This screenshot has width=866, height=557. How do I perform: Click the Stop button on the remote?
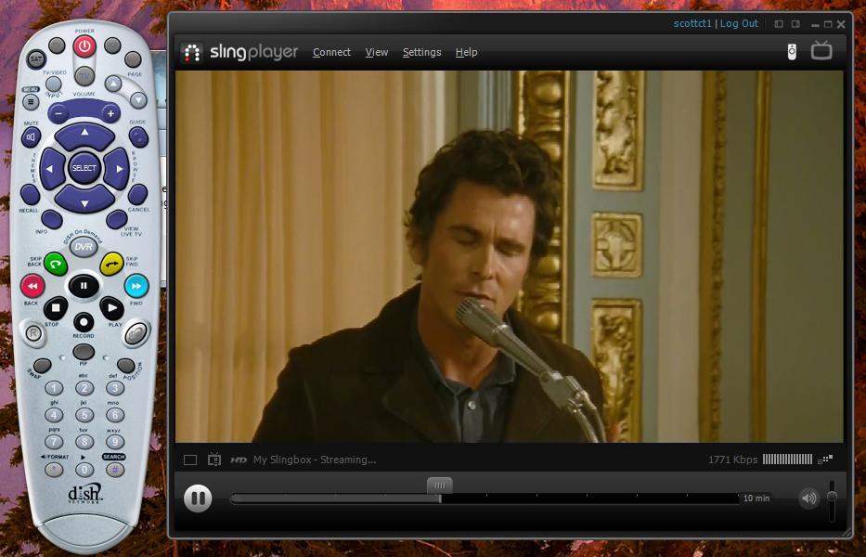56,308
